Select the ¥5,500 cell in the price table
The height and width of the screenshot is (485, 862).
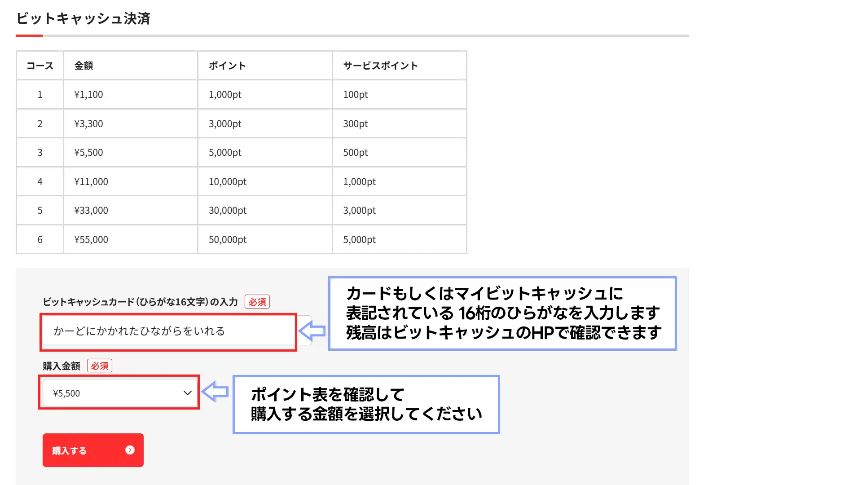[x=131, y=152]
